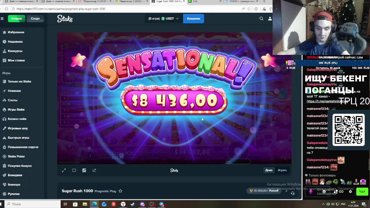Image resolution: width=370 pixels, height=208 pixels.
Task: Switch to Демо mode
Action: coord(269,170)
